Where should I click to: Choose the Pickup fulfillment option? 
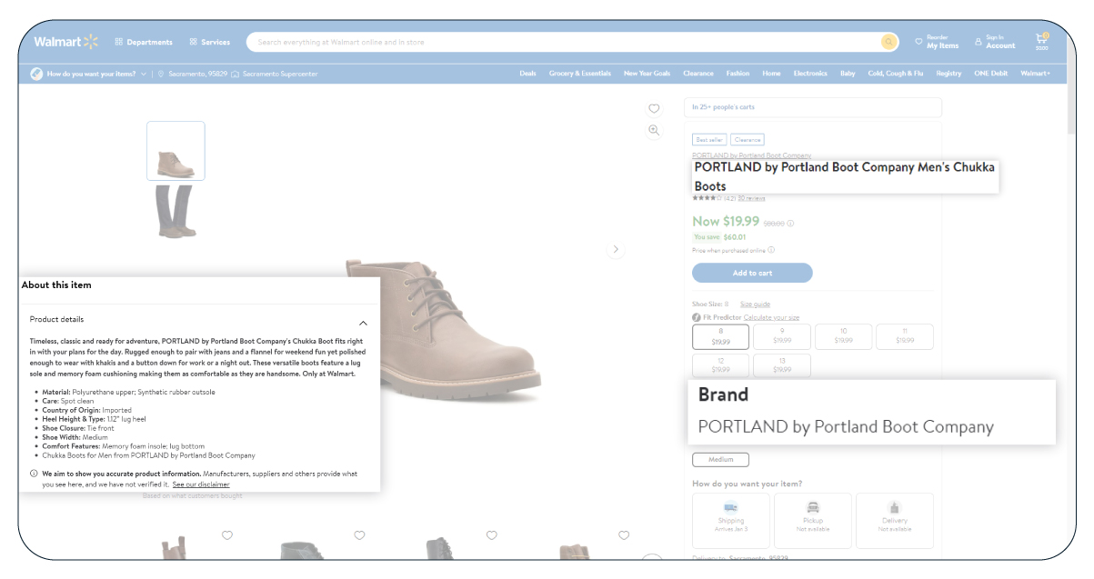click(x=813, y=521)
